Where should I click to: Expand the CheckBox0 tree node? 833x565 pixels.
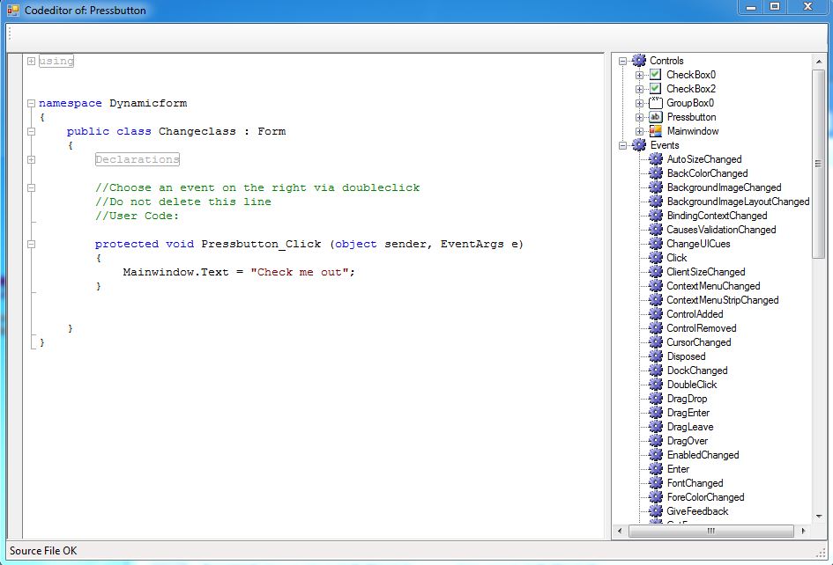tap(639, 75)
